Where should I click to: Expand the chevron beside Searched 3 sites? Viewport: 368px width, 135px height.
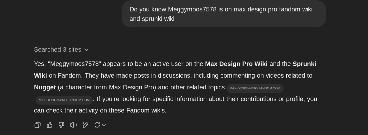pyautogui.click(x=86, y=50)
